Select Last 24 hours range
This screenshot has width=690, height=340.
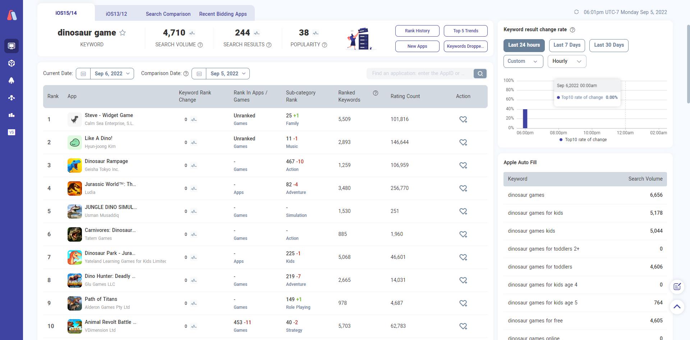pos(524,46)
